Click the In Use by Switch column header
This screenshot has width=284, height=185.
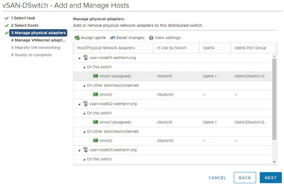[176, 48]
